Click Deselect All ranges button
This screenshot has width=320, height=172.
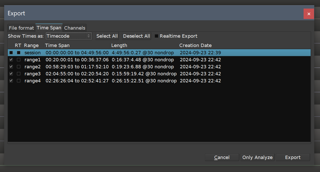pyautogui.click(x=137, y=36)
